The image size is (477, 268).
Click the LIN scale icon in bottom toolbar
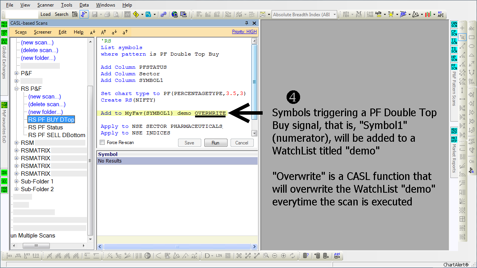(x=219, y=256)
